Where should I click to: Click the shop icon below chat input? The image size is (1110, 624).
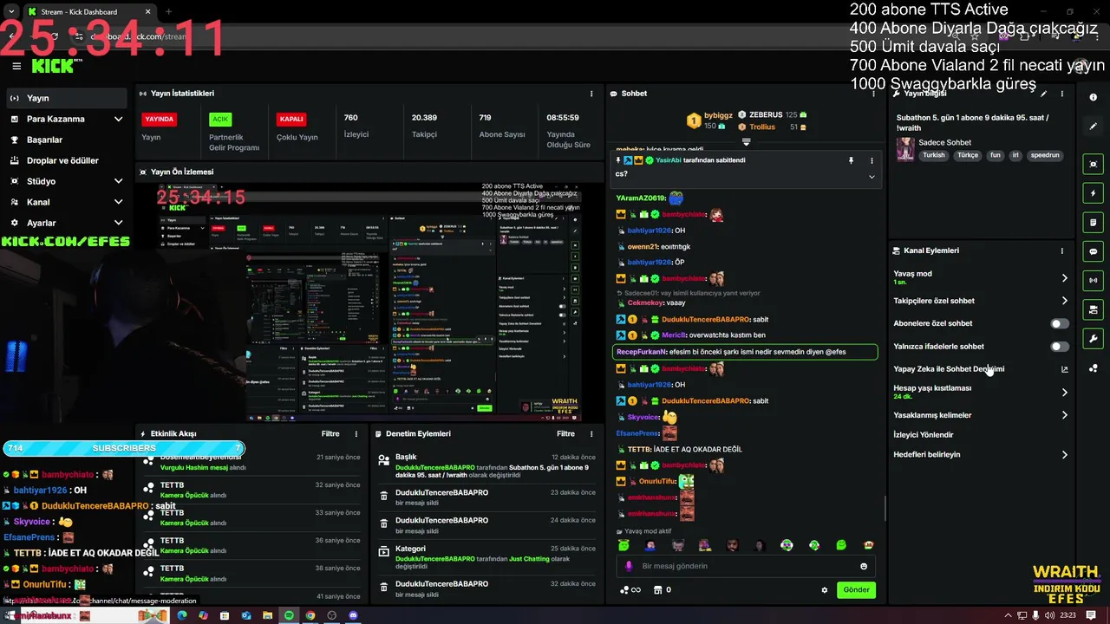(x=657, y=590)
